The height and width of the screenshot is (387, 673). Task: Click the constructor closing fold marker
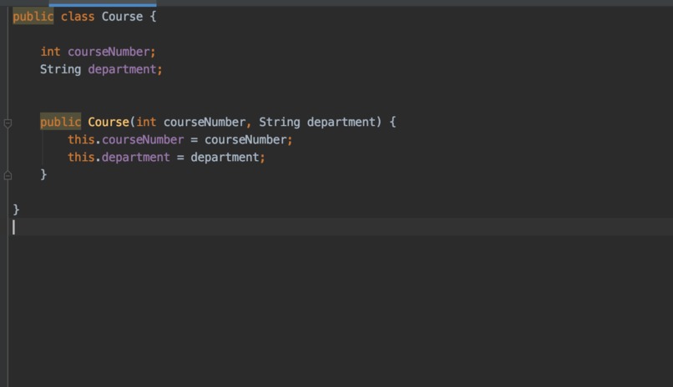[x=8, y=175]
